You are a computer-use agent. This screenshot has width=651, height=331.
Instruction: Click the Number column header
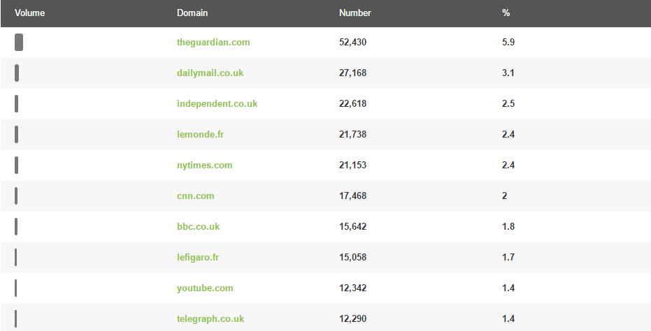coord(355,13)
